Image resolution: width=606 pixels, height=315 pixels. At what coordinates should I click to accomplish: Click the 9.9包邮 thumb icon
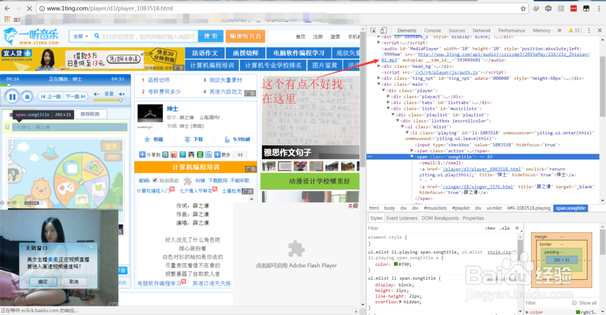tap(227, 139)
